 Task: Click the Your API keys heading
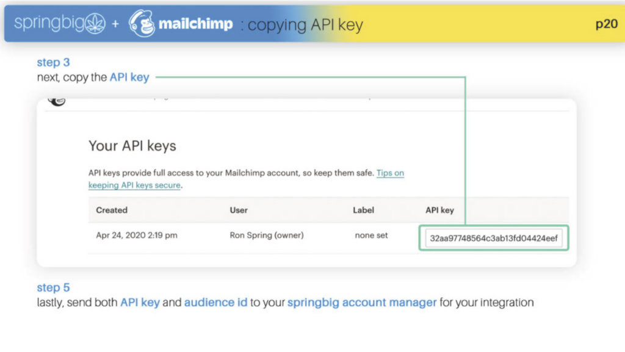pos(132,146)
